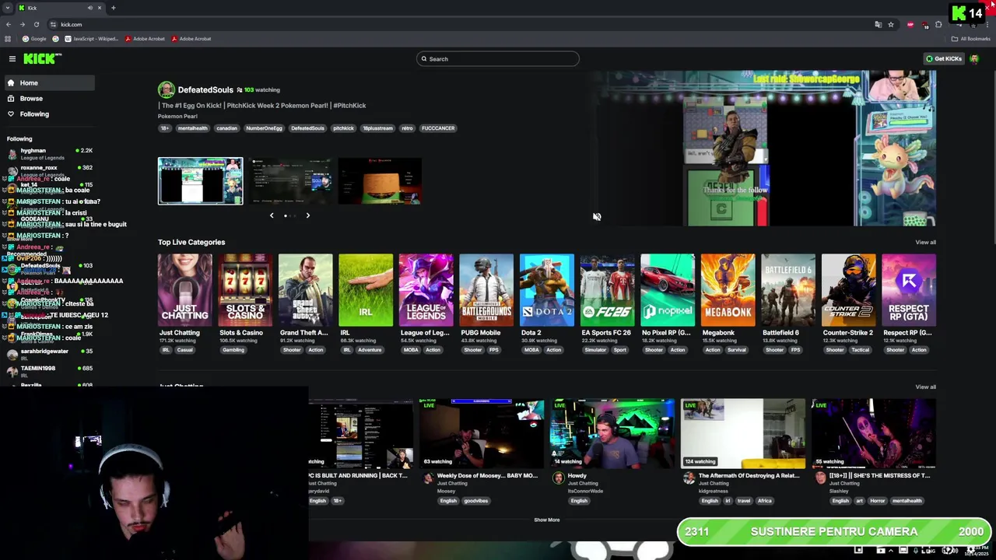Screen dimensions: 996x560
Task: Open the Extensions puzzle icon
Action: point(938,24)
